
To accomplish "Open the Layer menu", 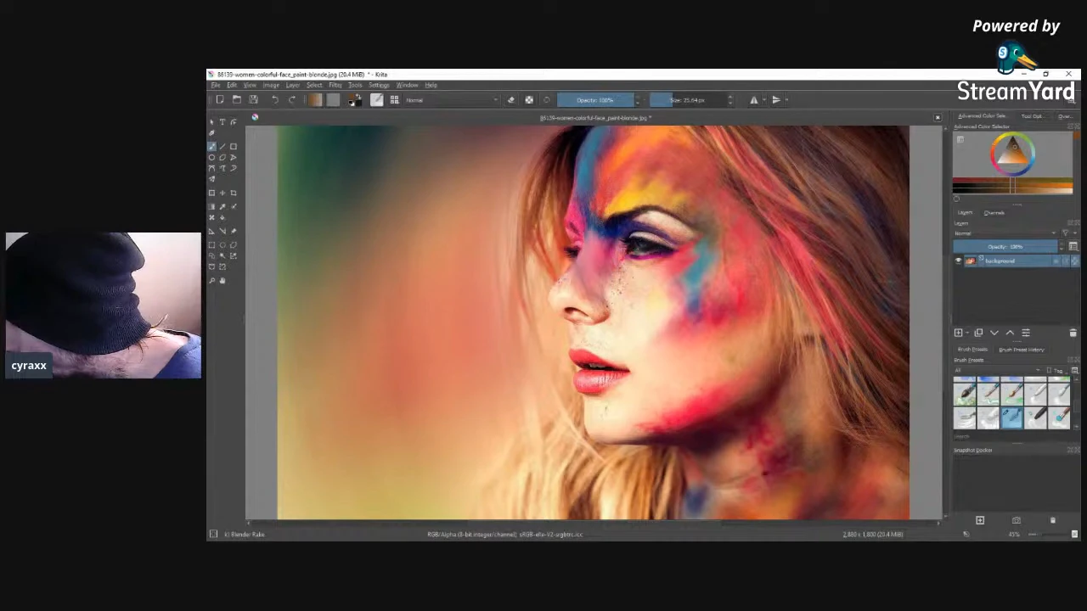I will click(x=292, y=85).
